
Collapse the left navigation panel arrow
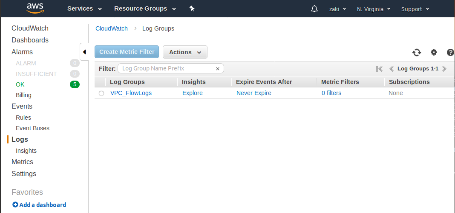coord(84,52)
